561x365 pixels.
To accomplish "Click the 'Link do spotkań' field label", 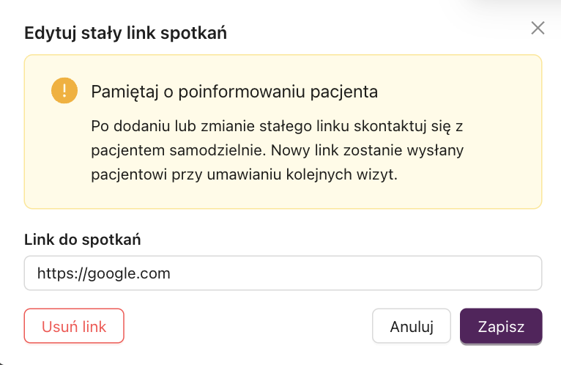I will click(x=83, y=240).
